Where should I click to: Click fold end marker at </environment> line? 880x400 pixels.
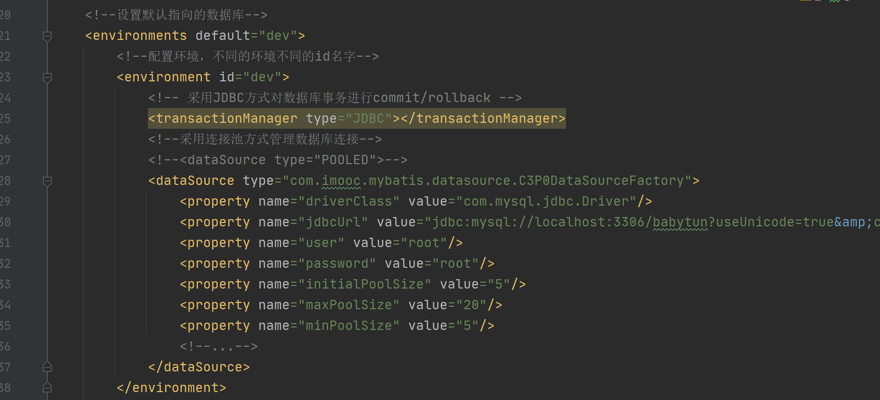tap(47, 387)
